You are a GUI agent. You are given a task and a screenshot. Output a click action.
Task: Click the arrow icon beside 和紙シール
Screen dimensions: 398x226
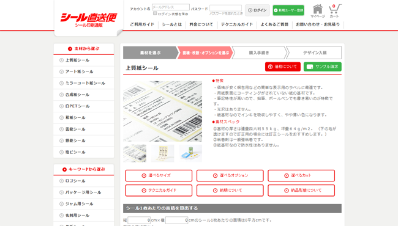click(61, 118)
